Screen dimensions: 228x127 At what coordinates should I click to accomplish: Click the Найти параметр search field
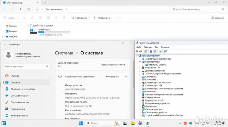click(x=27, y=66)
